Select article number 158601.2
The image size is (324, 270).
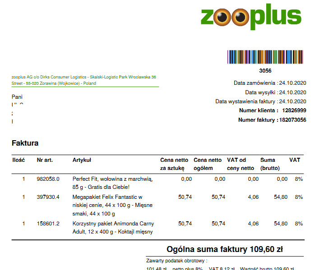48,224
